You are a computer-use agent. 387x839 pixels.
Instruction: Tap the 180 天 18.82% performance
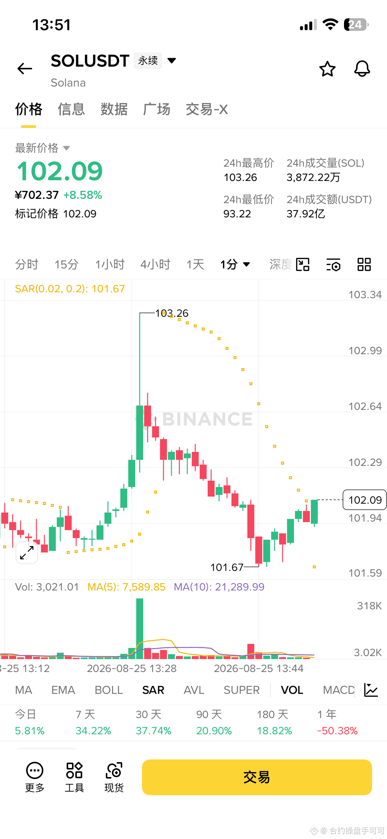pyautogui.click(x=275, y=722)
